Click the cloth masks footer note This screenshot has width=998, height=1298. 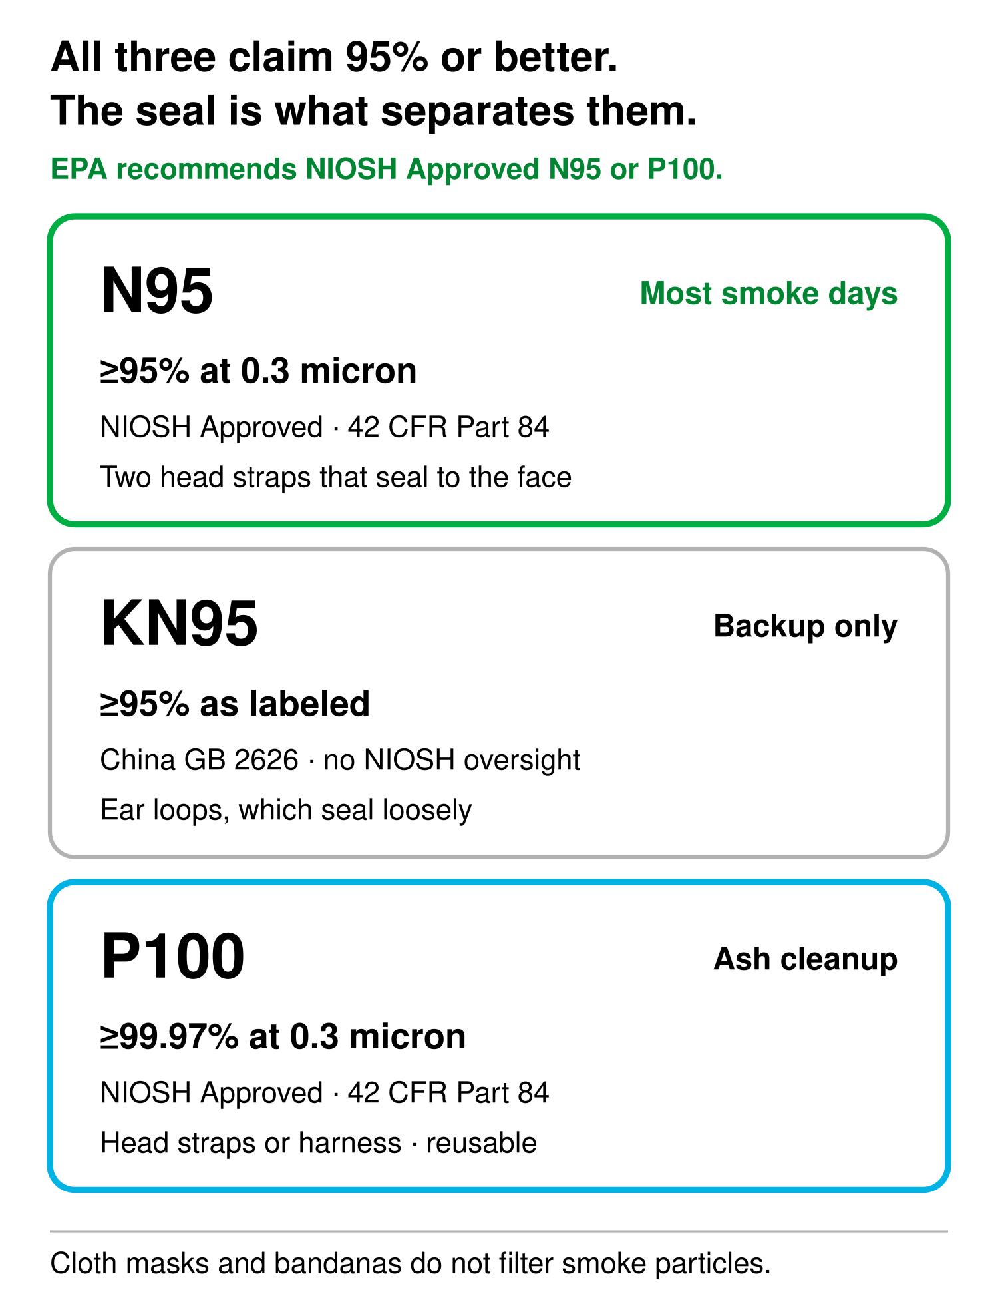[411, 1263]
